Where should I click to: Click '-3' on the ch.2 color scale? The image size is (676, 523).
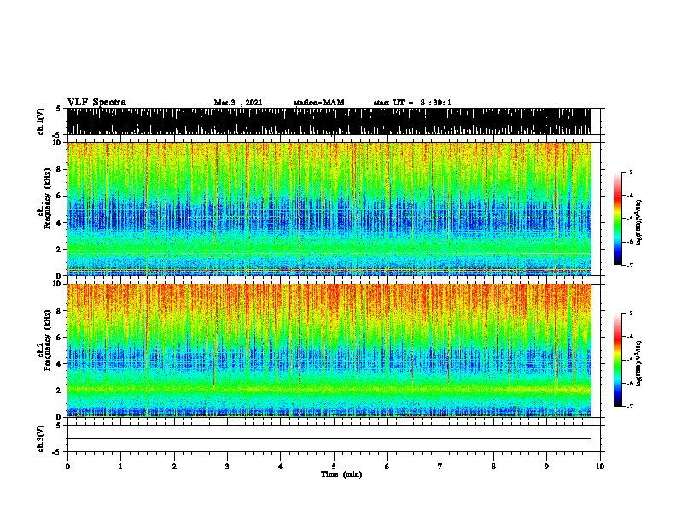pyautogui.click(x=630, y=314)
